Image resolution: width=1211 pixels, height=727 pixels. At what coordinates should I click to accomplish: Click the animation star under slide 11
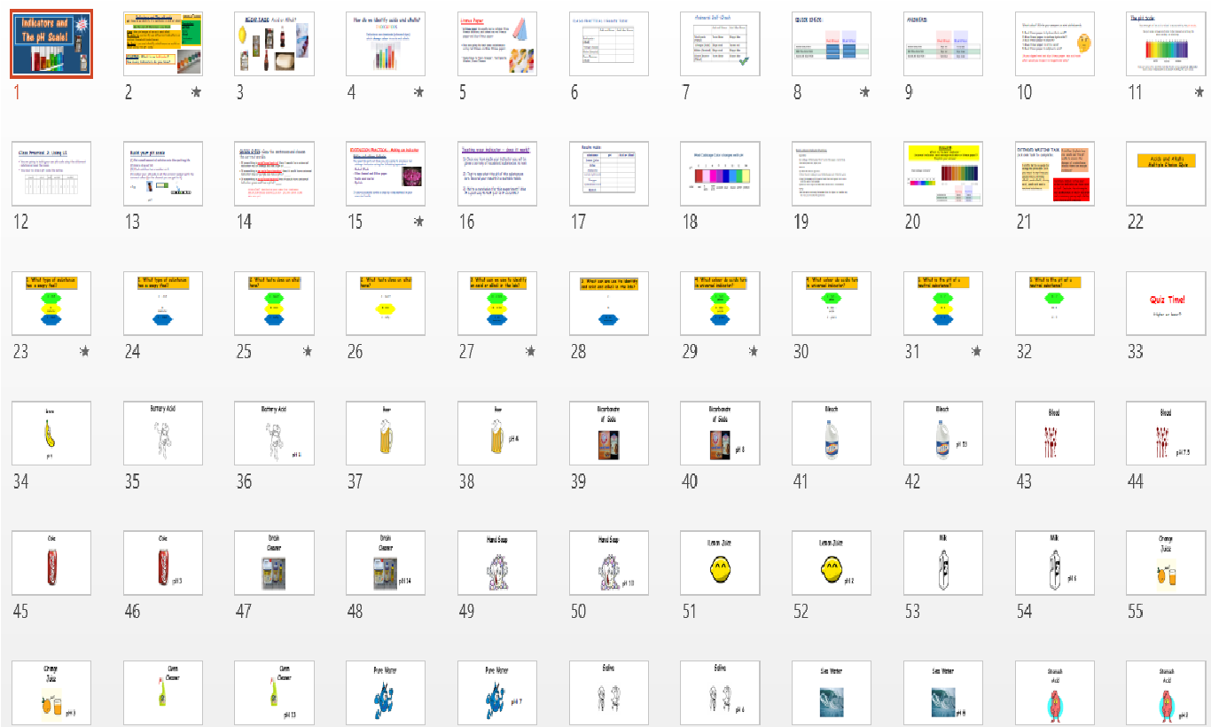point(1199,90)
